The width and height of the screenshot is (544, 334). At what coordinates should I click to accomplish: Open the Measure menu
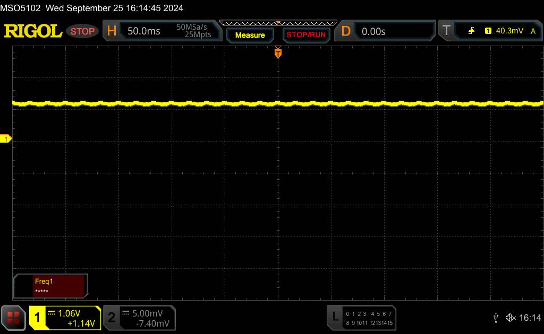[250, 35]
